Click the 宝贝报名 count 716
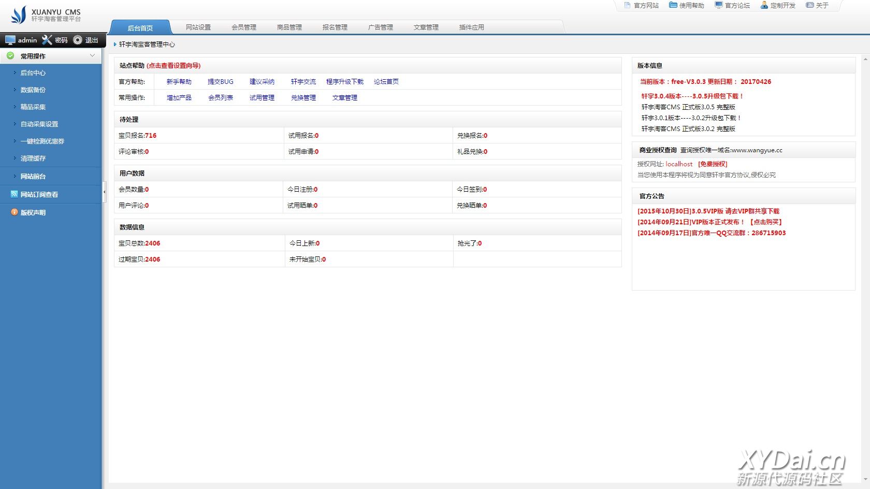Image resolution: width=870 pixels, height=489 pixels. coord(151,136)
